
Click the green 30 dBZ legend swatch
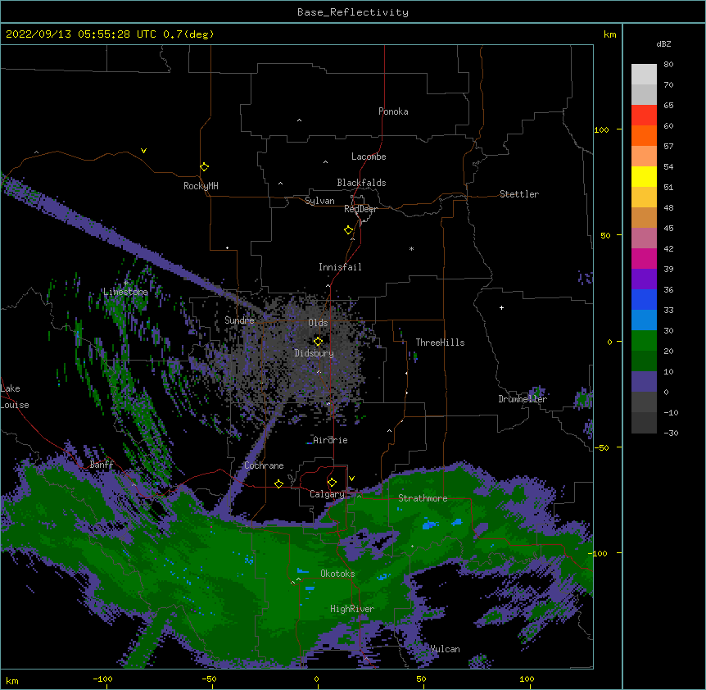pyautogui.click(x=644, y=341)
